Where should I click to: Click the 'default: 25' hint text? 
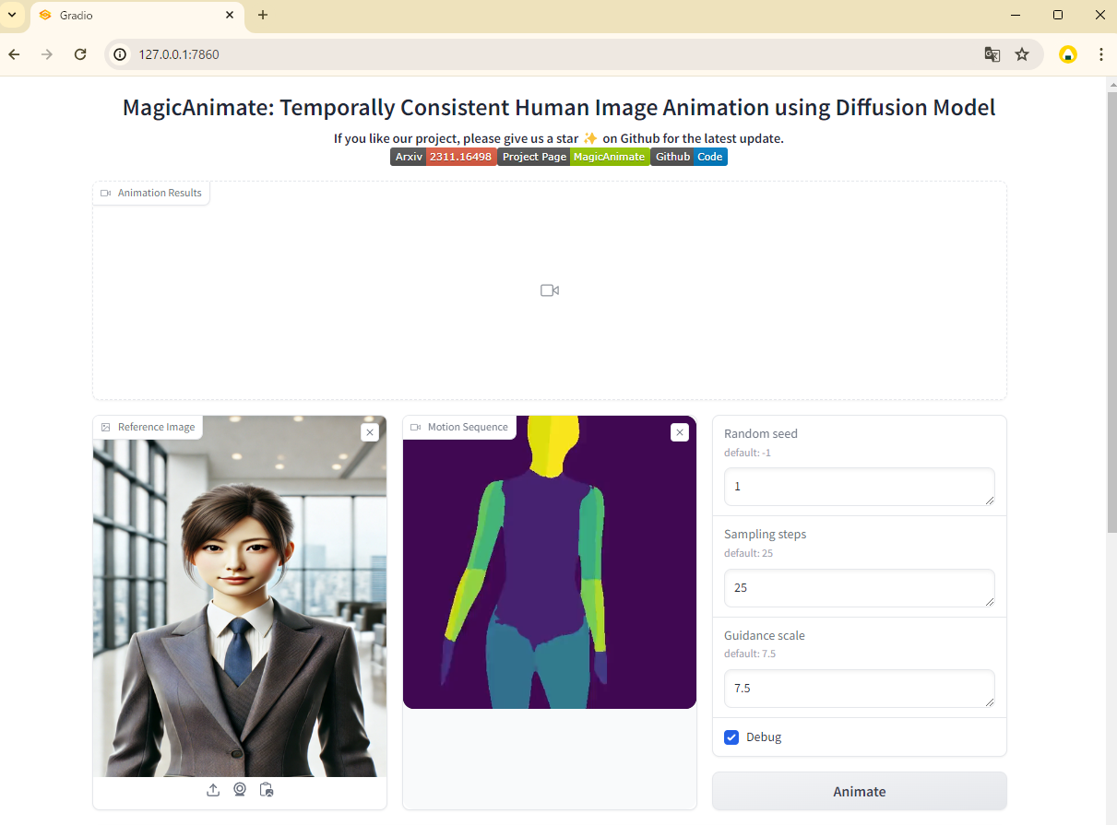pyautogui.click(x=748, y=553)
